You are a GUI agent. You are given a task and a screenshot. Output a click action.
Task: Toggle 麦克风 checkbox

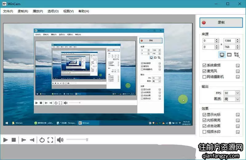204,71
